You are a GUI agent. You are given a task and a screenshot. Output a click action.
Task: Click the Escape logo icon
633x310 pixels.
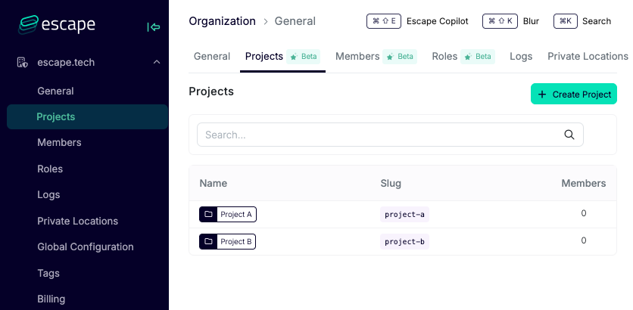28,25
